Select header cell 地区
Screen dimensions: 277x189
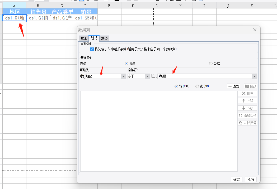[15, 12]
